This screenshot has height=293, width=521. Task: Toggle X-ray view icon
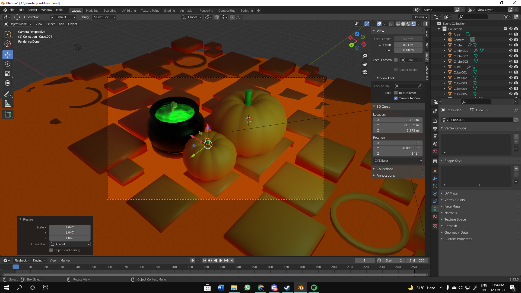[x=391, y=24]
